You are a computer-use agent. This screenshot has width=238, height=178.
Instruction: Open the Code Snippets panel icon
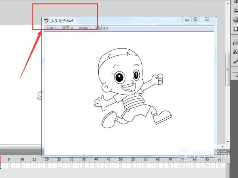coord(236,43)
